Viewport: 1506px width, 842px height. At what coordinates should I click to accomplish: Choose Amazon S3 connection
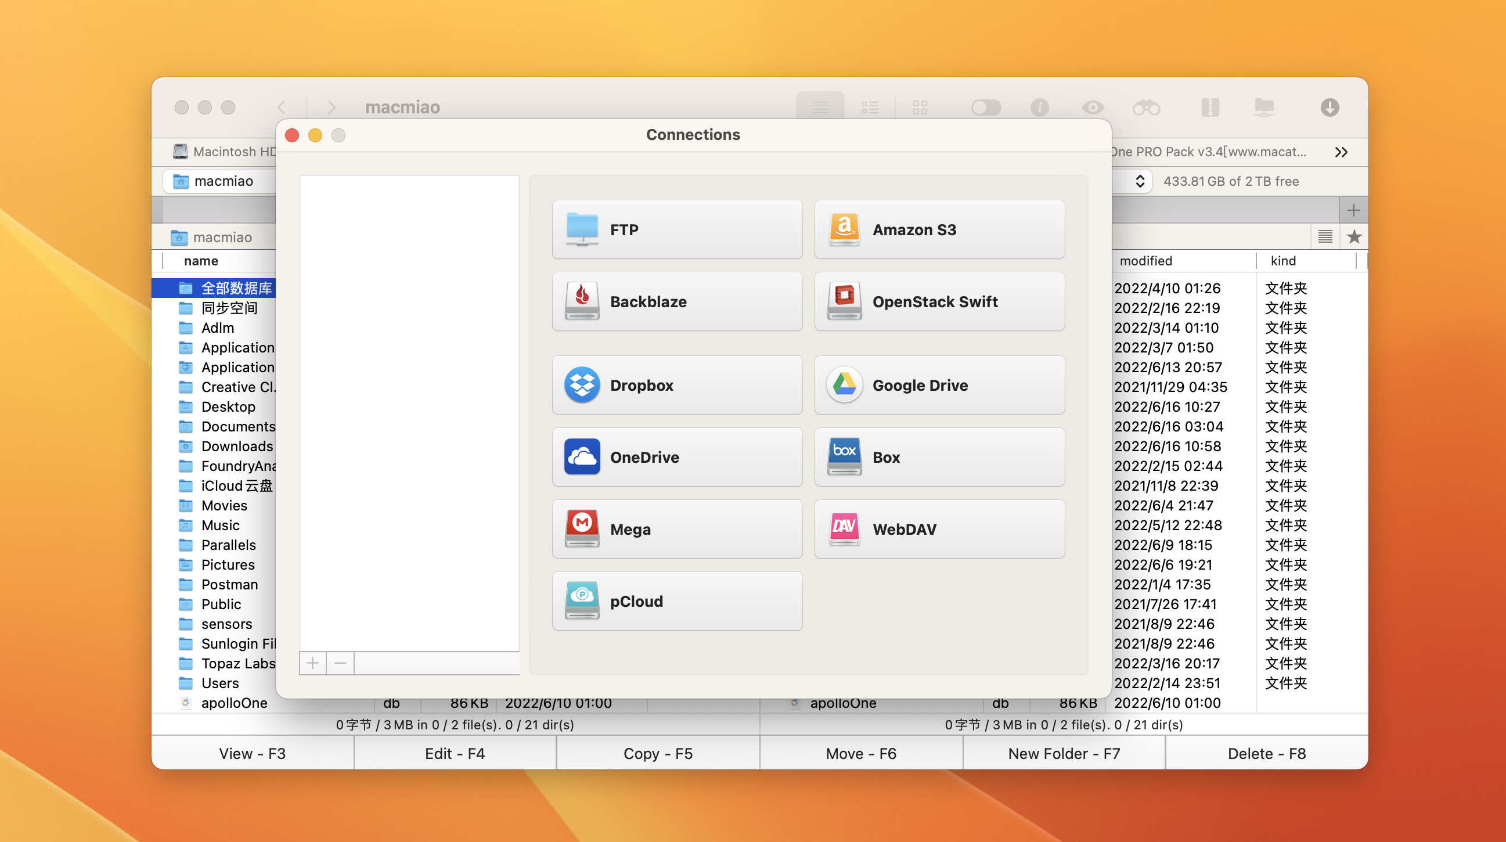click(939, 230)
